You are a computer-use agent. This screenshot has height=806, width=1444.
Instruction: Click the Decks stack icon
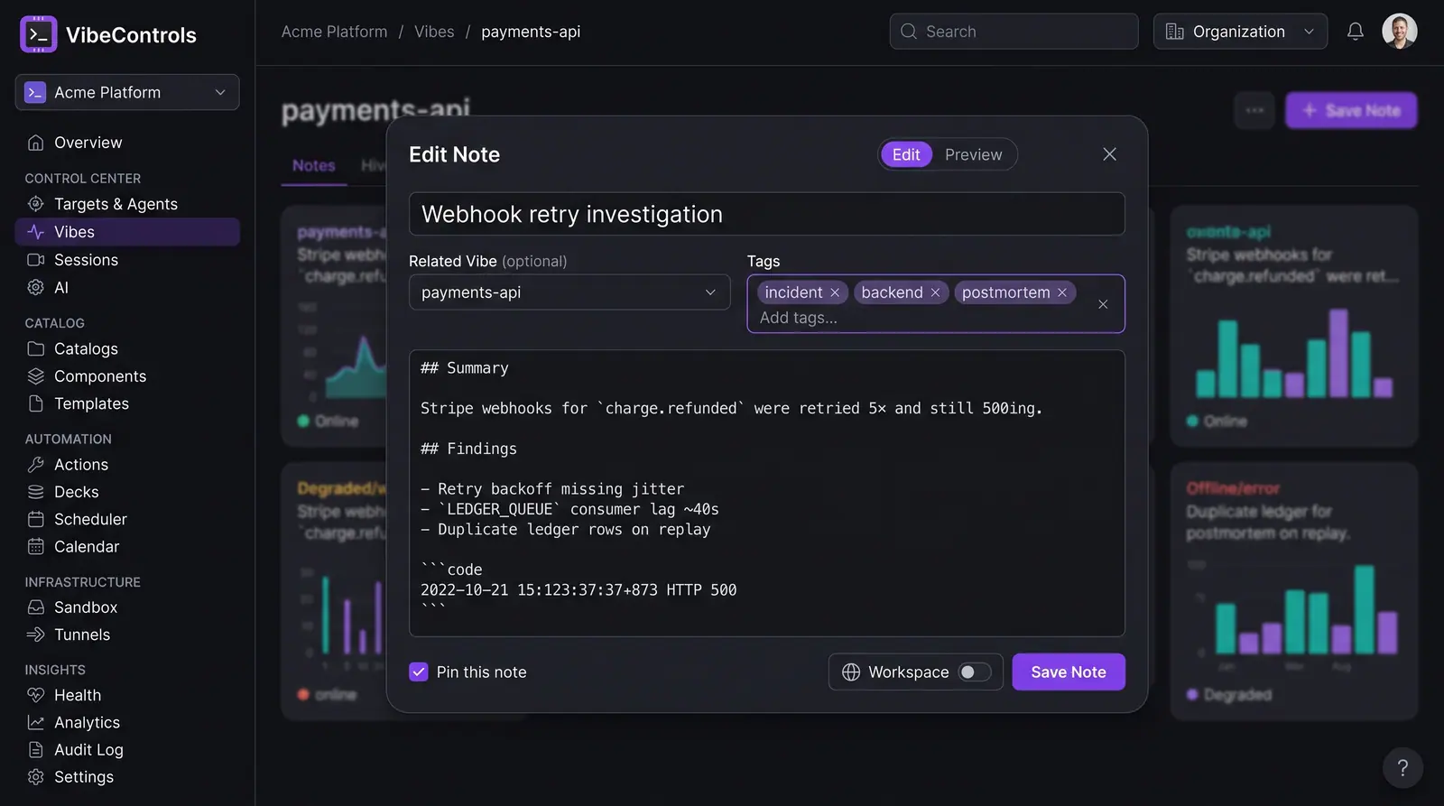click(36, 492)
